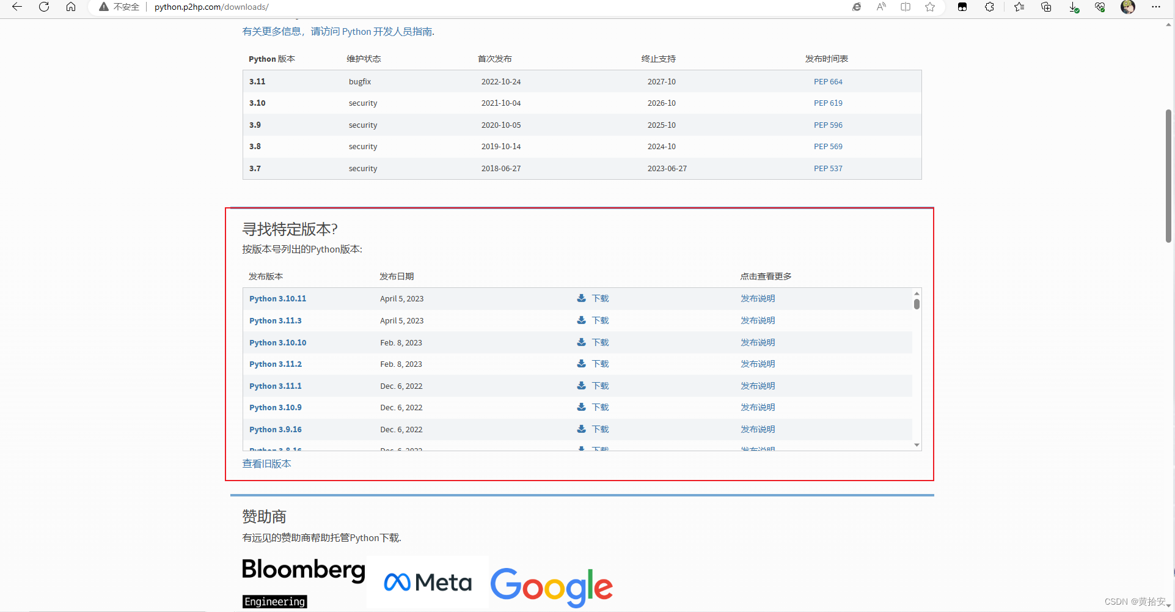Open the Python 3.11.2 release page
Image resolution: width=1175 pixels, height=612 pixels.
(x=275, y=364)
